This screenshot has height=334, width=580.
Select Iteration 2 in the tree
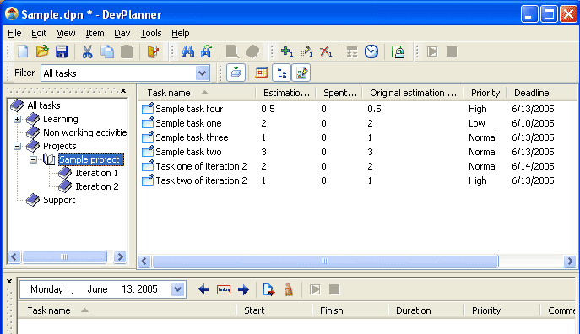(97, 186)
